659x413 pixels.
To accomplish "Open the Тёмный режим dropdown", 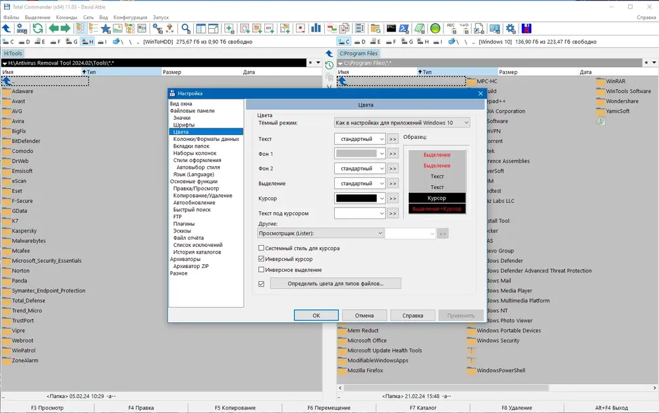I will point(402,123).
